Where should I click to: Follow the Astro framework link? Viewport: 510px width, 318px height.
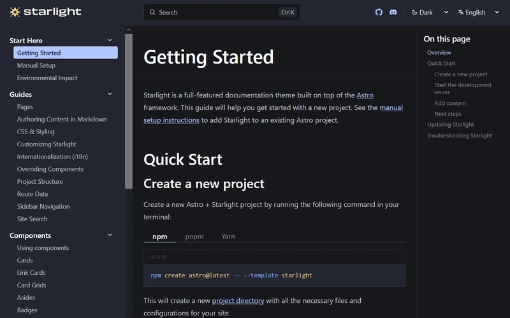(x=365, y=95)
